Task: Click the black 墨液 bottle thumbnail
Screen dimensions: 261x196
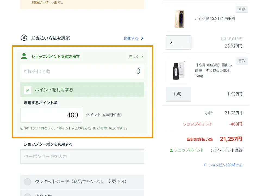Action: tap(178, 70)
